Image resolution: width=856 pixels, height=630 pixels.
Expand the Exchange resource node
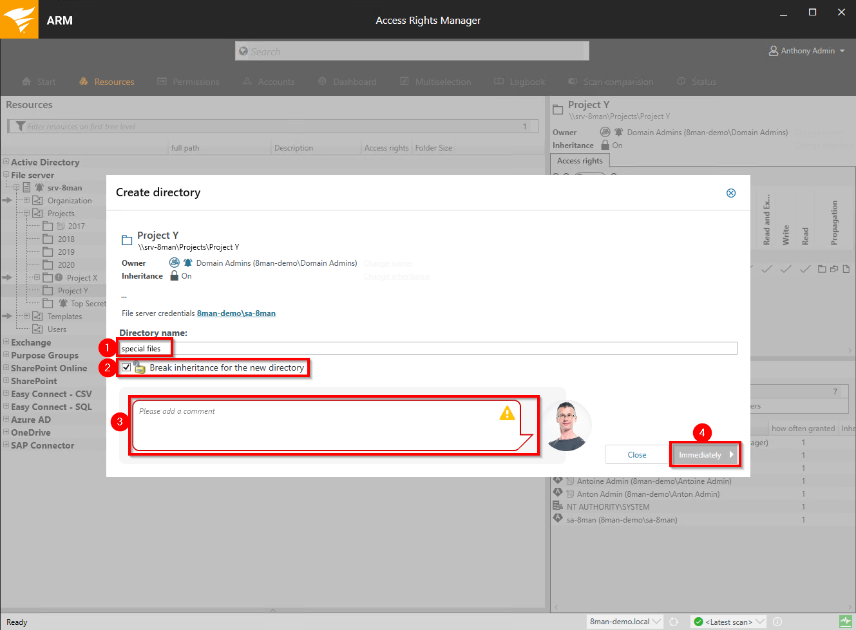click(x=6, y=342)
